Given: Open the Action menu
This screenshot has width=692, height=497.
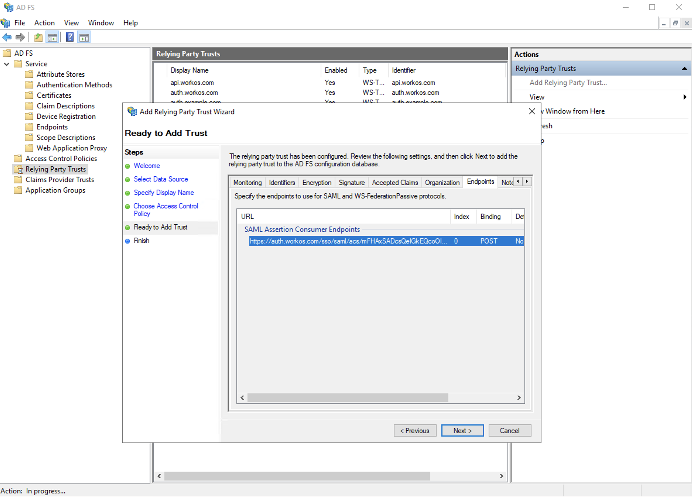Looking at the screenshot, I should click(44, 23).
